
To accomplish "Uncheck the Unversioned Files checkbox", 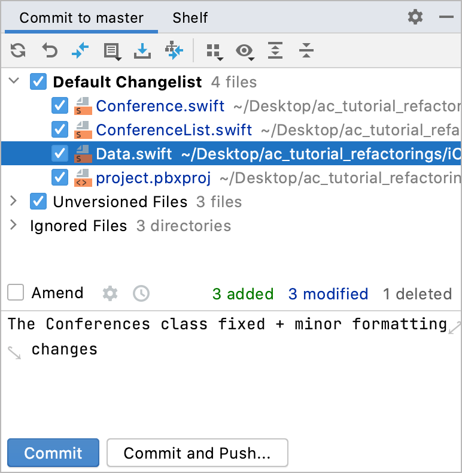I will (38, 202).
